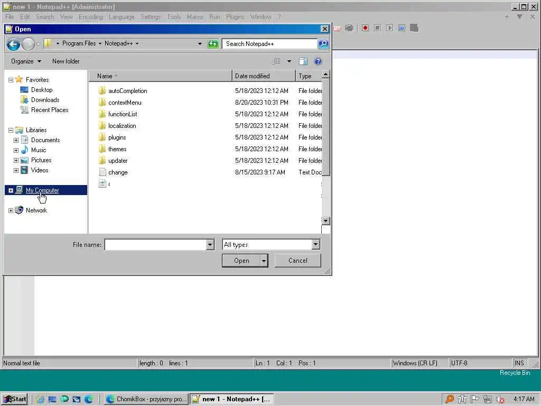Open the Open button split arrow

tap(264, 261)
